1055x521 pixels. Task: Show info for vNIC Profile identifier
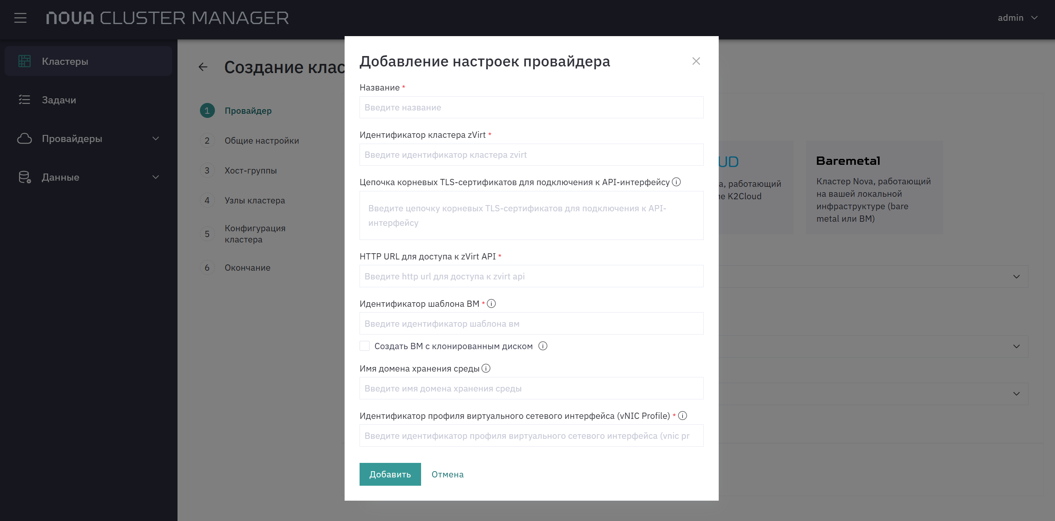[x=683, y=416]
